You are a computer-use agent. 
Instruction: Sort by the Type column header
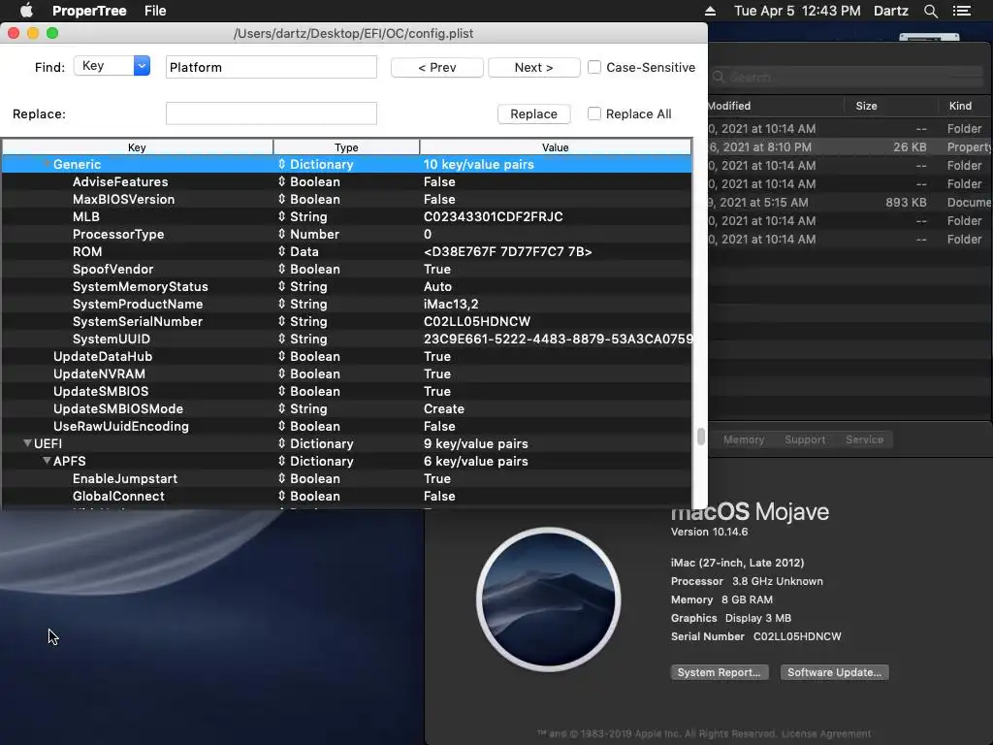[x=346, y=147]
